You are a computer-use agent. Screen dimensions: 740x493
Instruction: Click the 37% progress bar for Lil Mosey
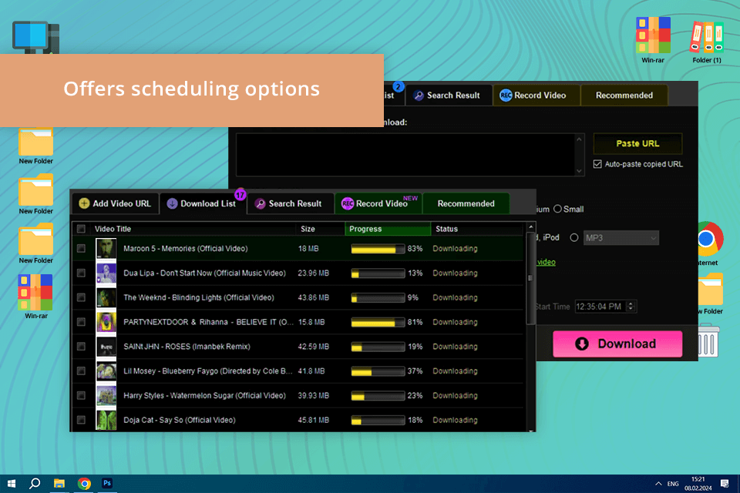tap(378, 371)
